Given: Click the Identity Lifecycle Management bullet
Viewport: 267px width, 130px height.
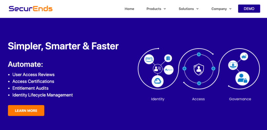Looking at the screenshot, I should tap(43, 95).
